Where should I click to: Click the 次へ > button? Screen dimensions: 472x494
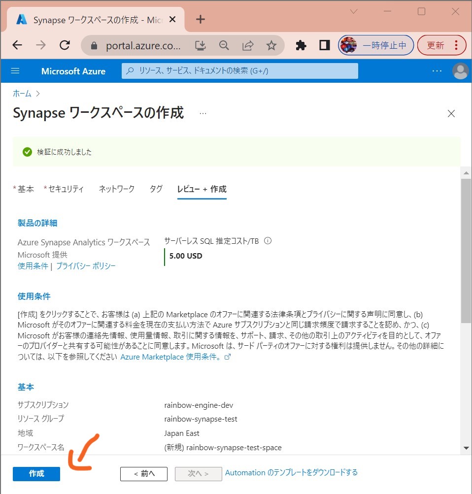pyautogui.click(x=199, y=474)
